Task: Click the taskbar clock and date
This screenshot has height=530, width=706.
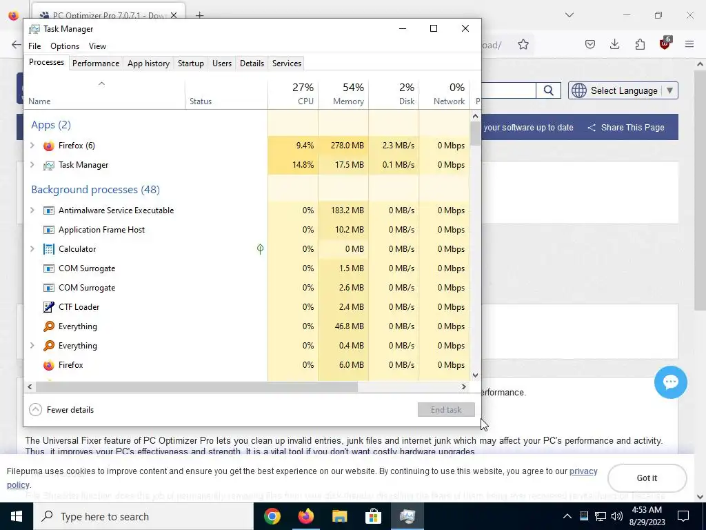Action: [647, 516]
